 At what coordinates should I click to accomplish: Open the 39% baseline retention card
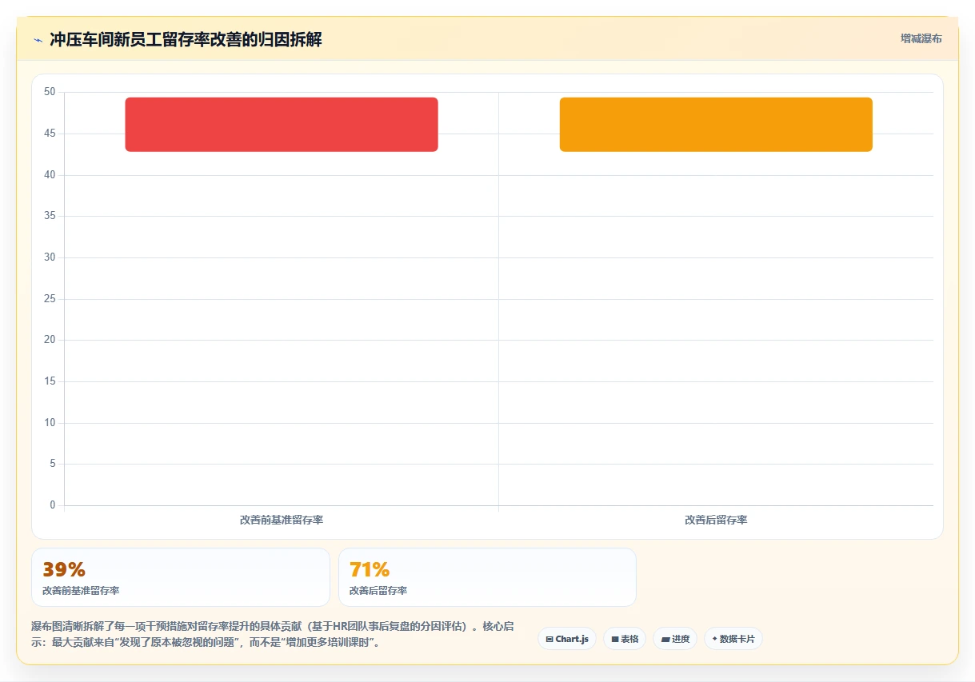click(x=181, y=577)
